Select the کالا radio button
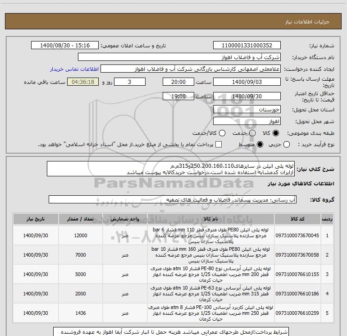This screenshot has width=347, height=336. pyautogui.click(x=276, y=133)
